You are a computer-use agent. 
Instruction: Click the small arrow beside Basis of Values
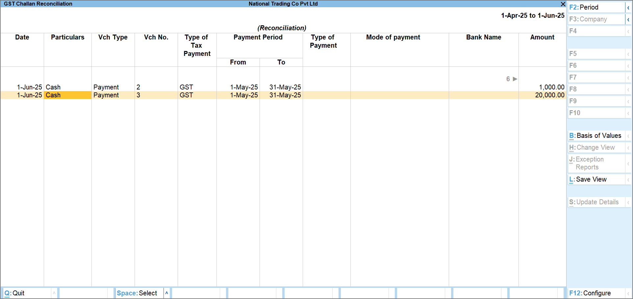tap(628, 136)
